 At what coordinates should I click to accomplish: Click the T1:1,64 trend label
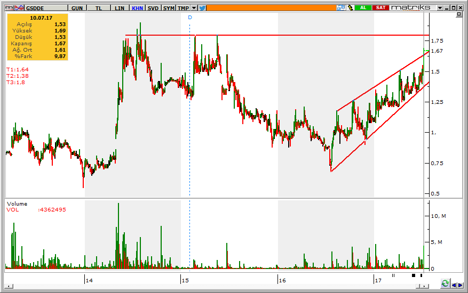coord(18,69)
